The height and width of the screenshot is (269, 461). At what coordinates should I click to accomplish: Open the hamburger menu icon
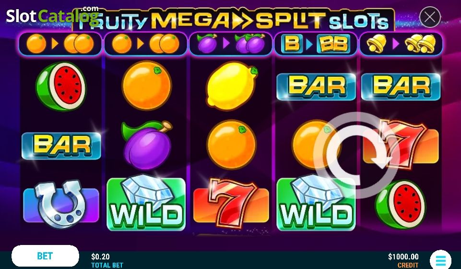click(440, 259)
